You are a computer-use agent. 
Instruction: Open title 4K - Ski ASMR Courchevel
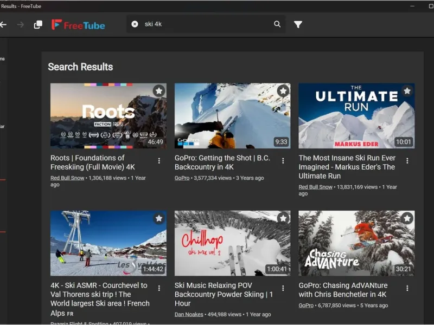(100, 299)
